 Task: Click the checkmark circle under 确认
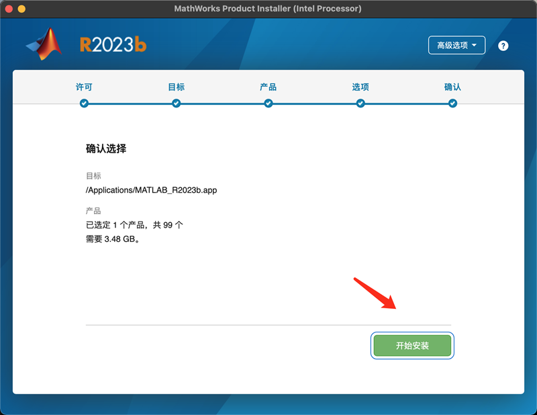453,103
